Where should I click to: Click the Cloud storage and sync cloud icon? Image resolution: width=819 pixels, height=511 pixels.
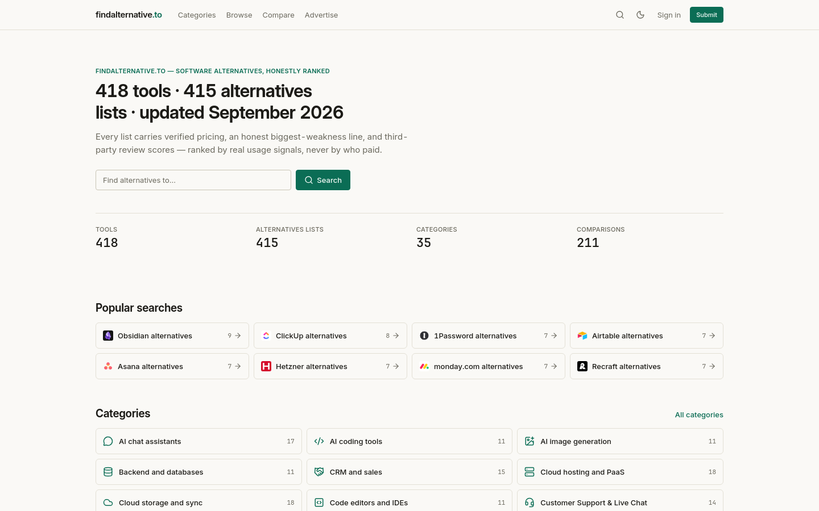pos(108,502)
